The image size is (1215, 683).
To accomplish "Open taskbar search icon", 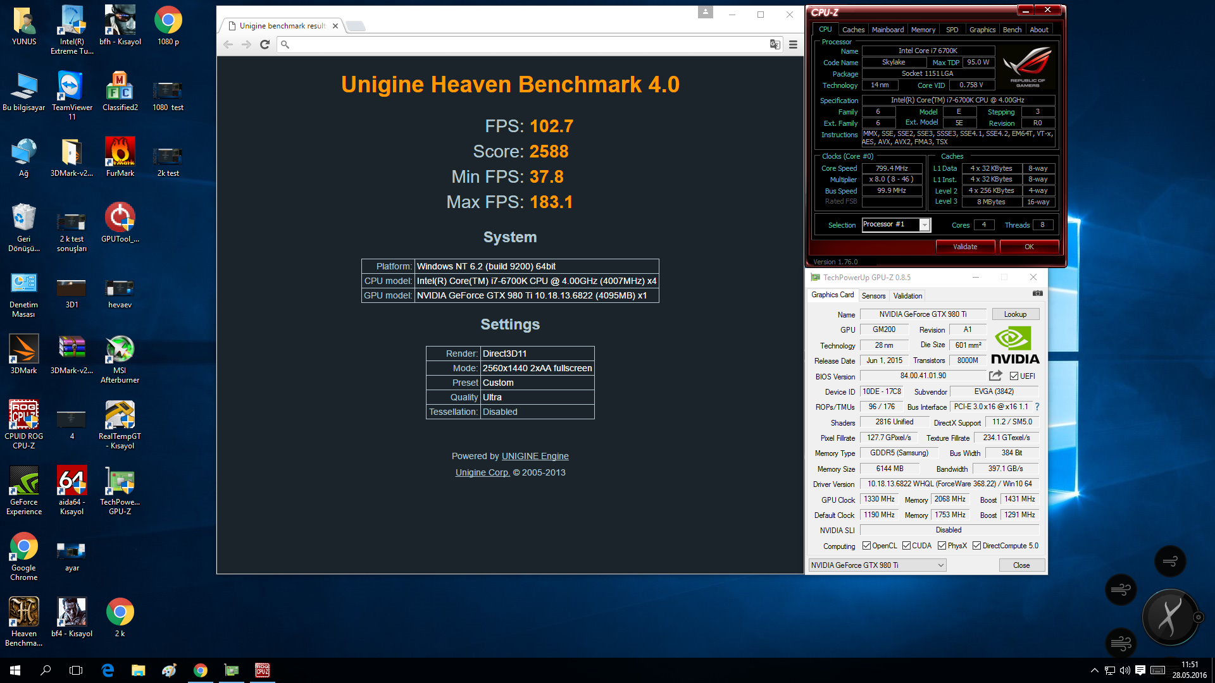I will pyautogui.click(x=46, y=670).
